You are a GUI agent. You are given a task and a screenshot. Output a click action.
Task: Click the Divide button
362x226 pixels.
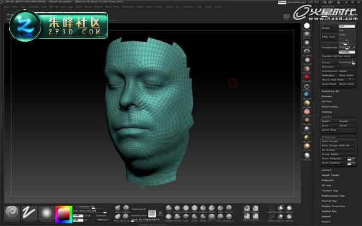[x=329, y=28]
